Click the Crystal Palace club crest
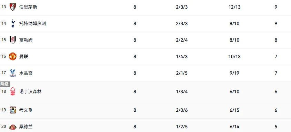The image size is (291, 132). tap(13, 73)
